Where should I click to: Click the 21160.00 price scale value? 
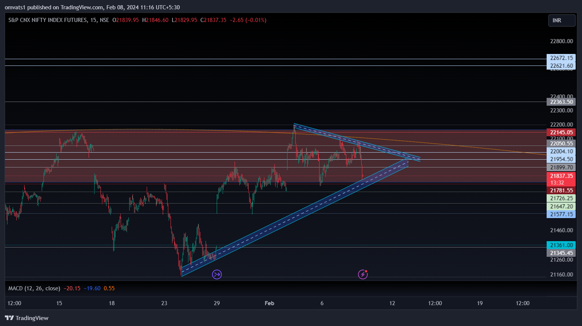[x=561, y=275]
